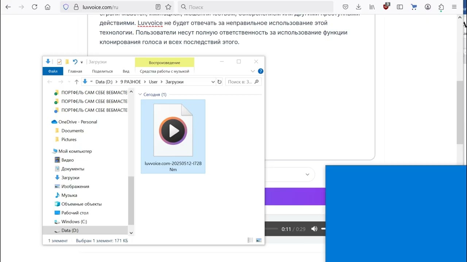Go back with Firefox back arrow

pyautogui.click(x=8, y=7)
